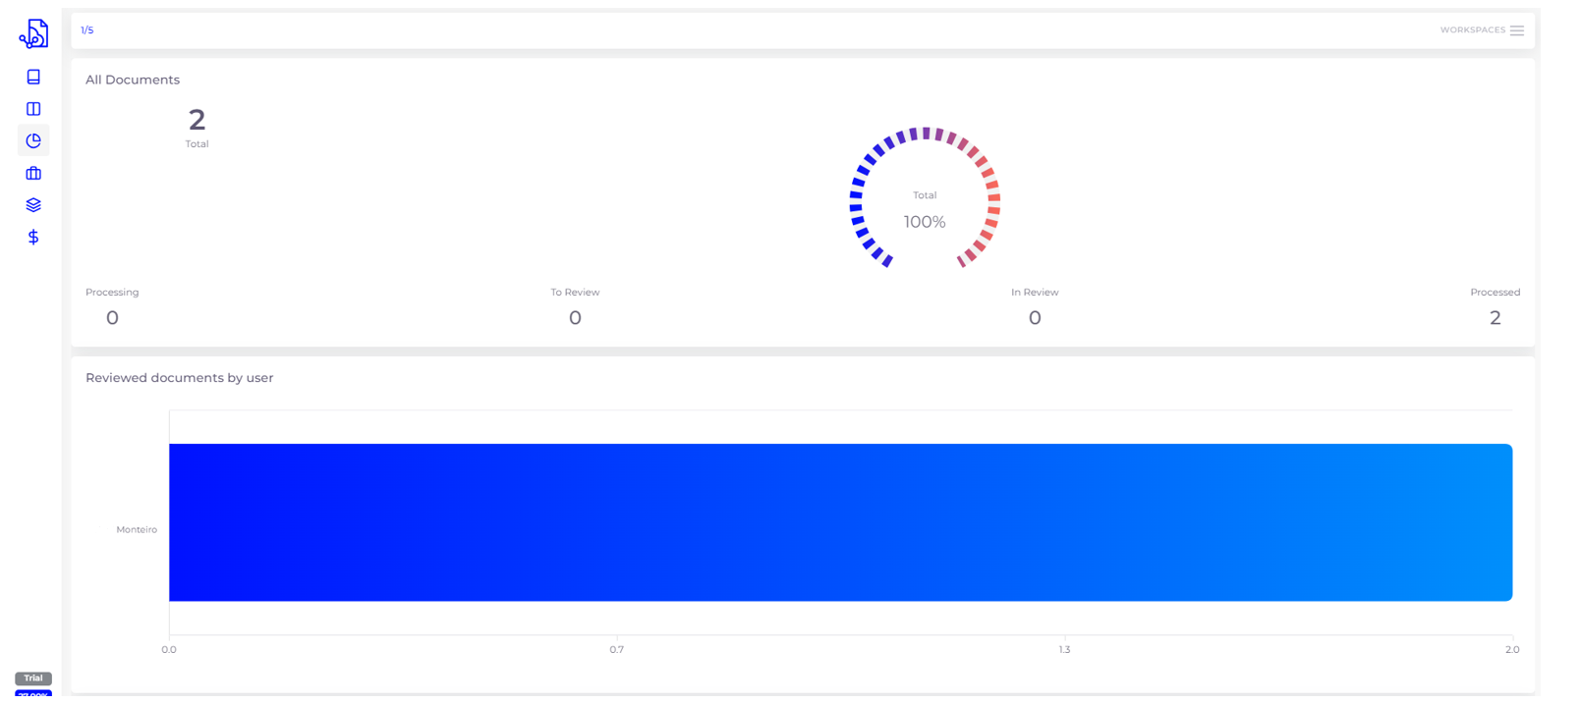This screenshot has width=1580, height=703.
Task: Click the blue percentage badge below Trial
Action: tap(33, 695)
